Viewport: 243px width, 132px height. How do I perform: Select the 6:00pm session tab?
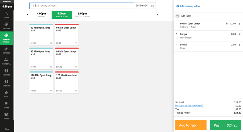(x=82, y=15)
